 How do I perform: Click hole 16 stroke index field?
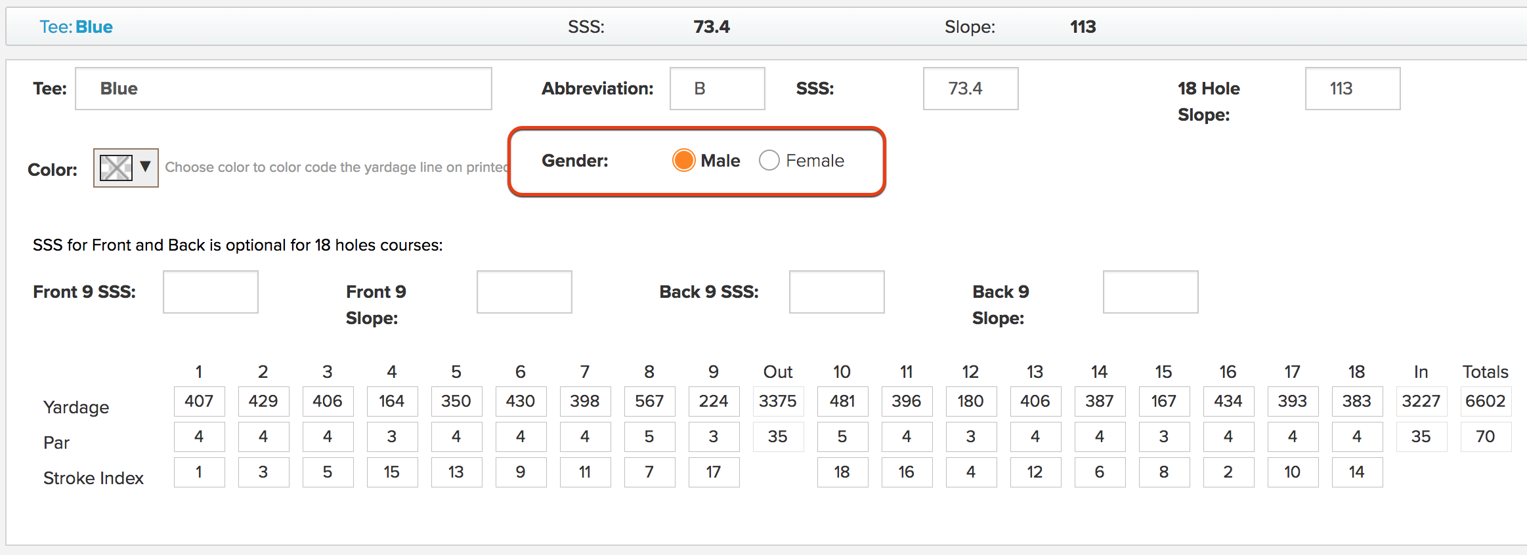(1228, 472)
